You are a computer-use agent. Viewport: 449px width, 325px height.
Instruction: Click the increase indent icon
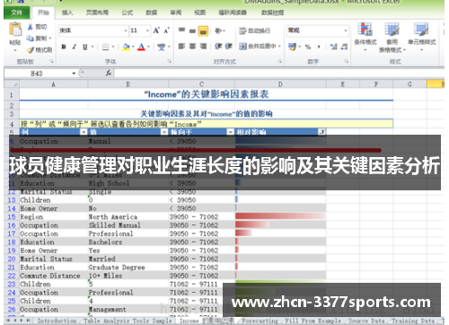tap(229, 47)
